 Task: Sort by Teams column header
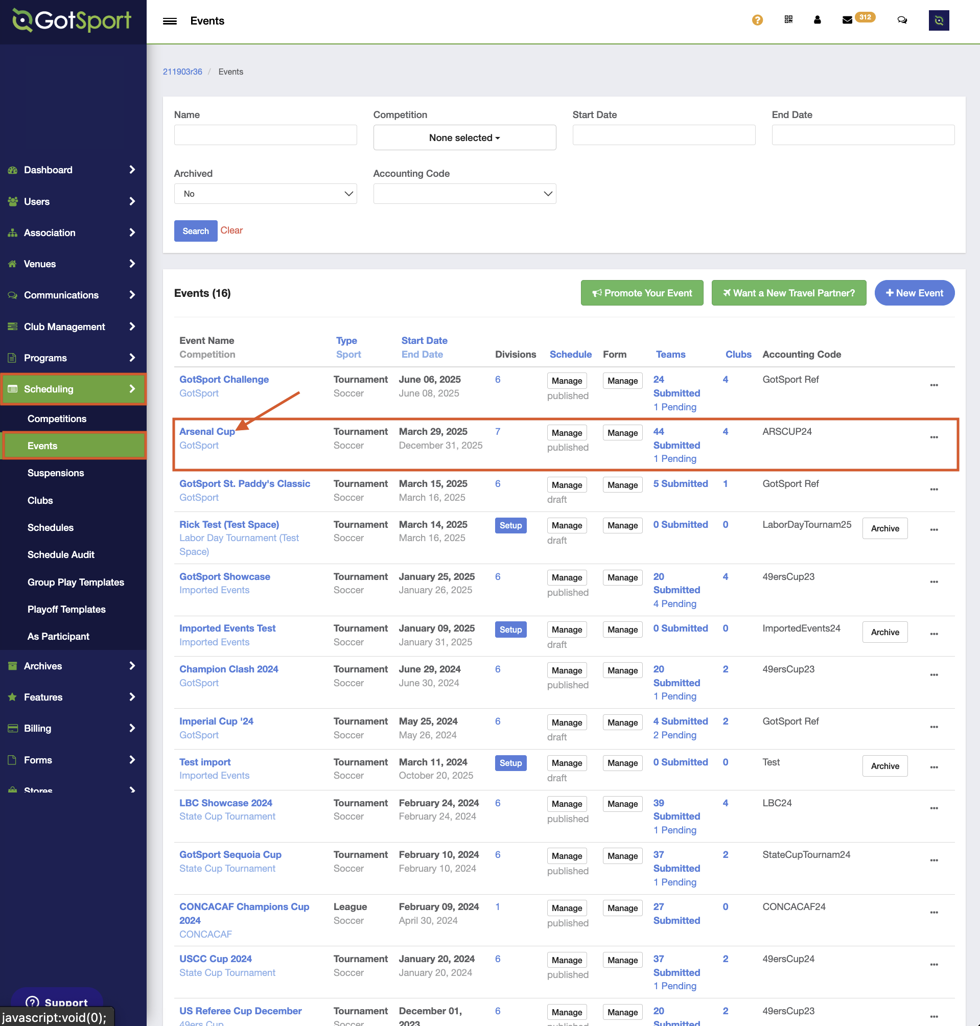[670, 355]
